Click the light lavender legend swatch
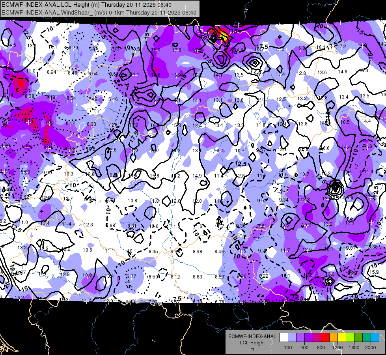 pyautogui.click(x=292, y=338)
